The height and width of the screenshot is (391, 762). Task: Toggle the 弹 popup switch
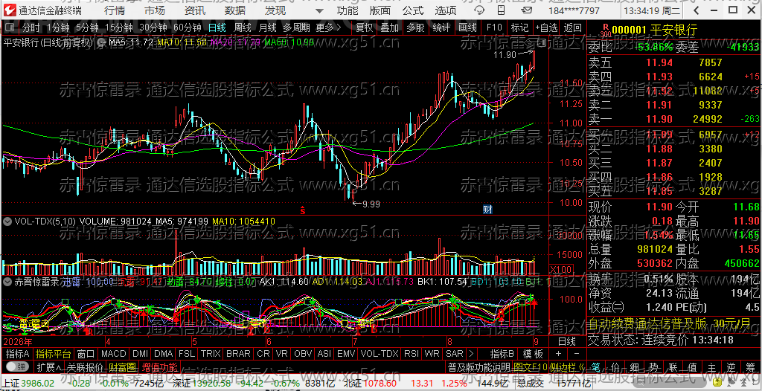click(x=18, y=366)
